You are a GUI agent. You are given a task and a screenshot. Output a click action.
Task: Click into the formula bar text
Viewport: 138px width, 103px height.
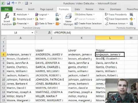[x=95, y=33]
